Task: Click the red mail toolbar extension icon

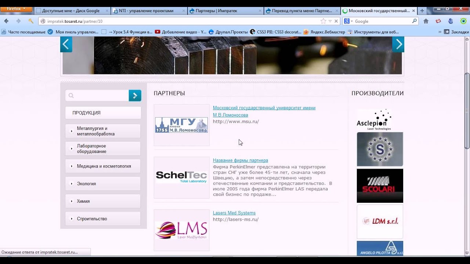Action: click(x=438, y=21)
